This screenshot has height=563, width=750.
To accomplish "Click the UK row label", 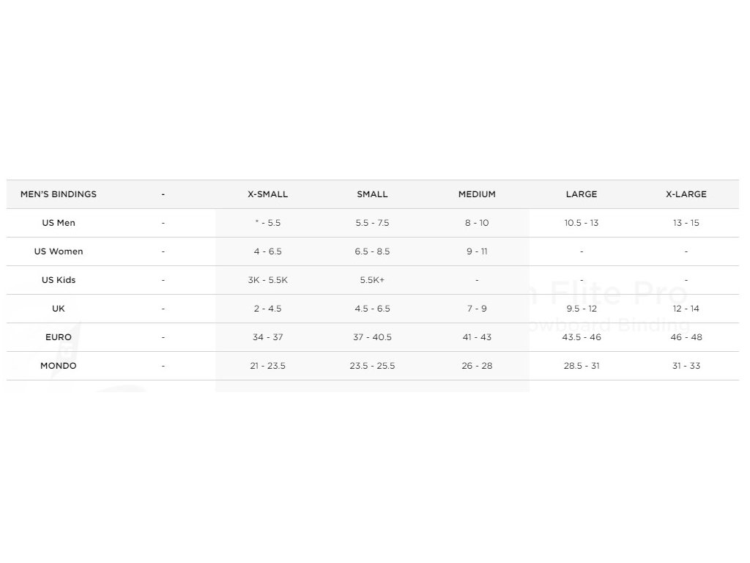I will [59, 309].
